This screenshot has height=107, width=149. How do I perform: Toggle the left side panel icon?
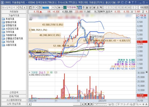(x=30, y=7)
